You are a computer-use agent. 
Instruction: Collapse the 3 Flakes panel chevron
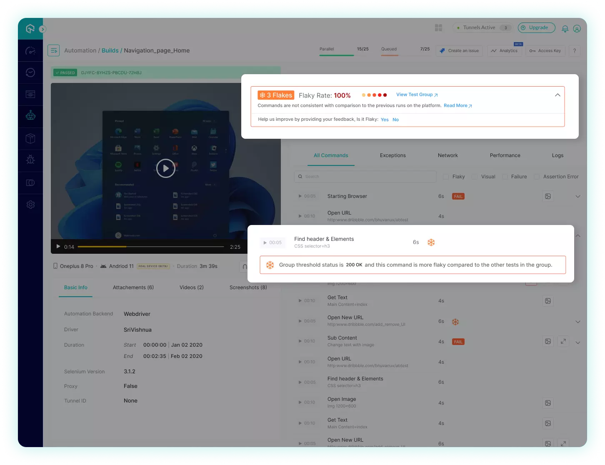(x=557, y=95)
